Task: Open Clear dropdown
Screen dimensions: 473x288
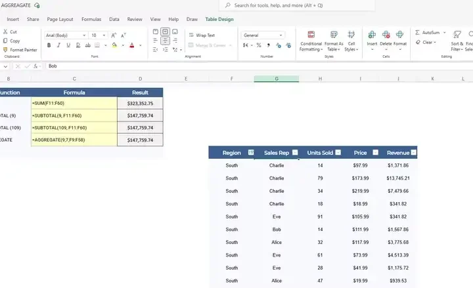Action: (435, 43)
